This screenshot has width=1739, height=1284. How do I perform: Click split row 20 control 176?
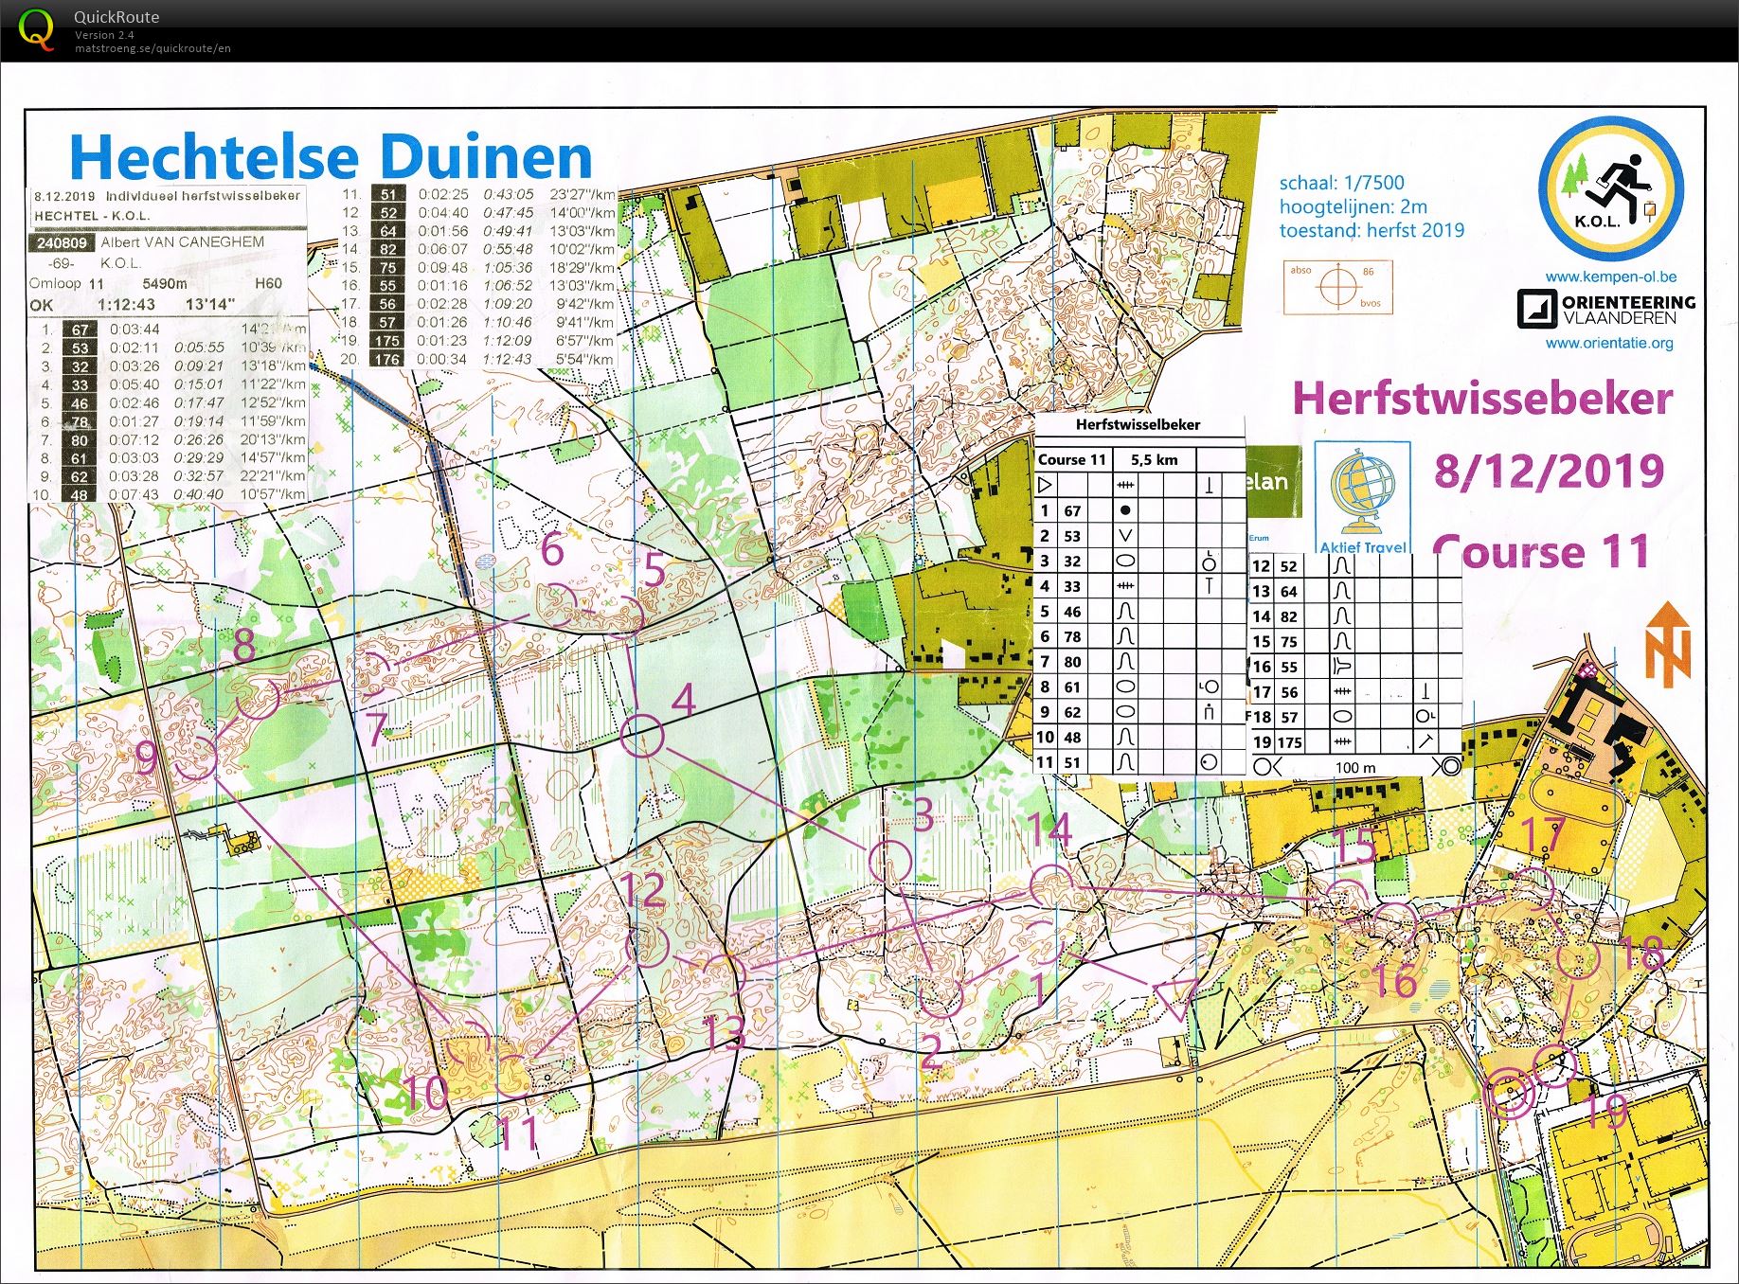(x=387, y=360)
